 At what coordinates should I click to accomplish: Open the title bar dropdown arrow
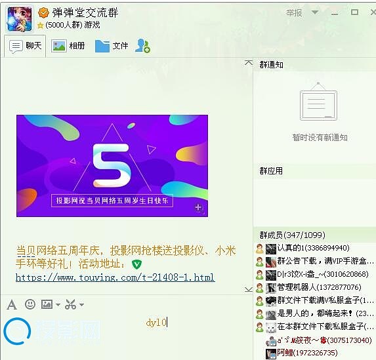tap(315, 12)
